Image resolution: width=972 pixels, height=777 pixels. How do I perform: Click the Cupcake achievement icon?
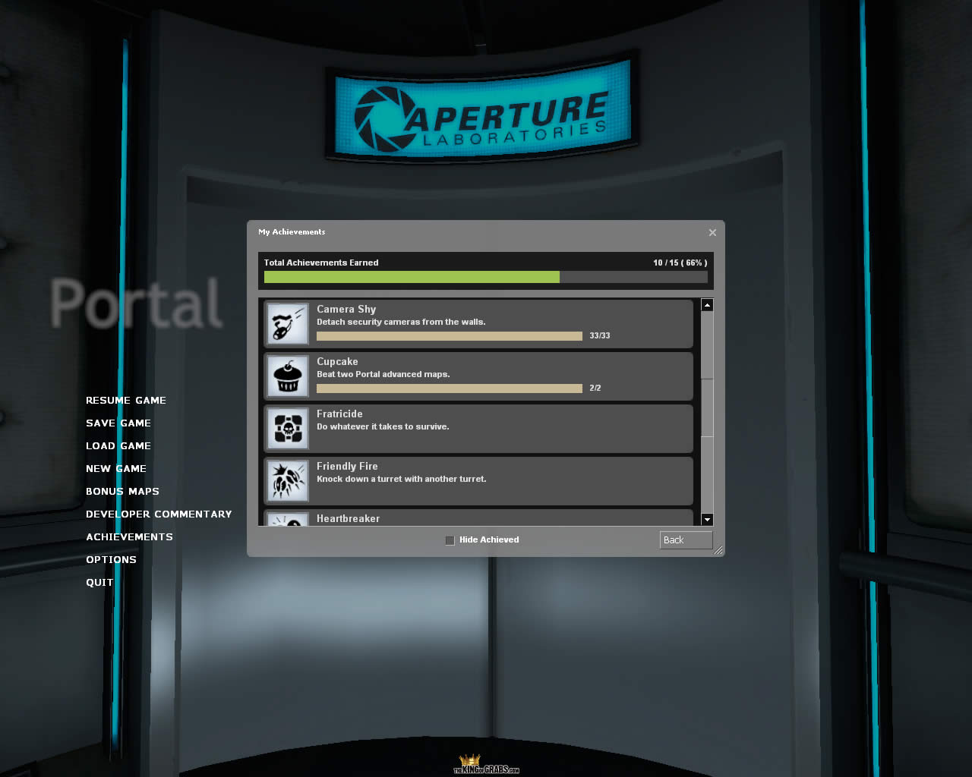(x=288, y=376)
